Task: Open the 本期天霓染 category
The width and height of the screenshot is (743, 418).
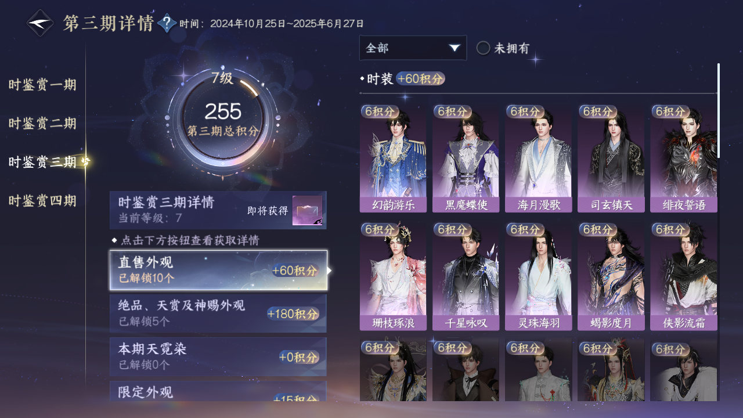Action: click(218, 356)
